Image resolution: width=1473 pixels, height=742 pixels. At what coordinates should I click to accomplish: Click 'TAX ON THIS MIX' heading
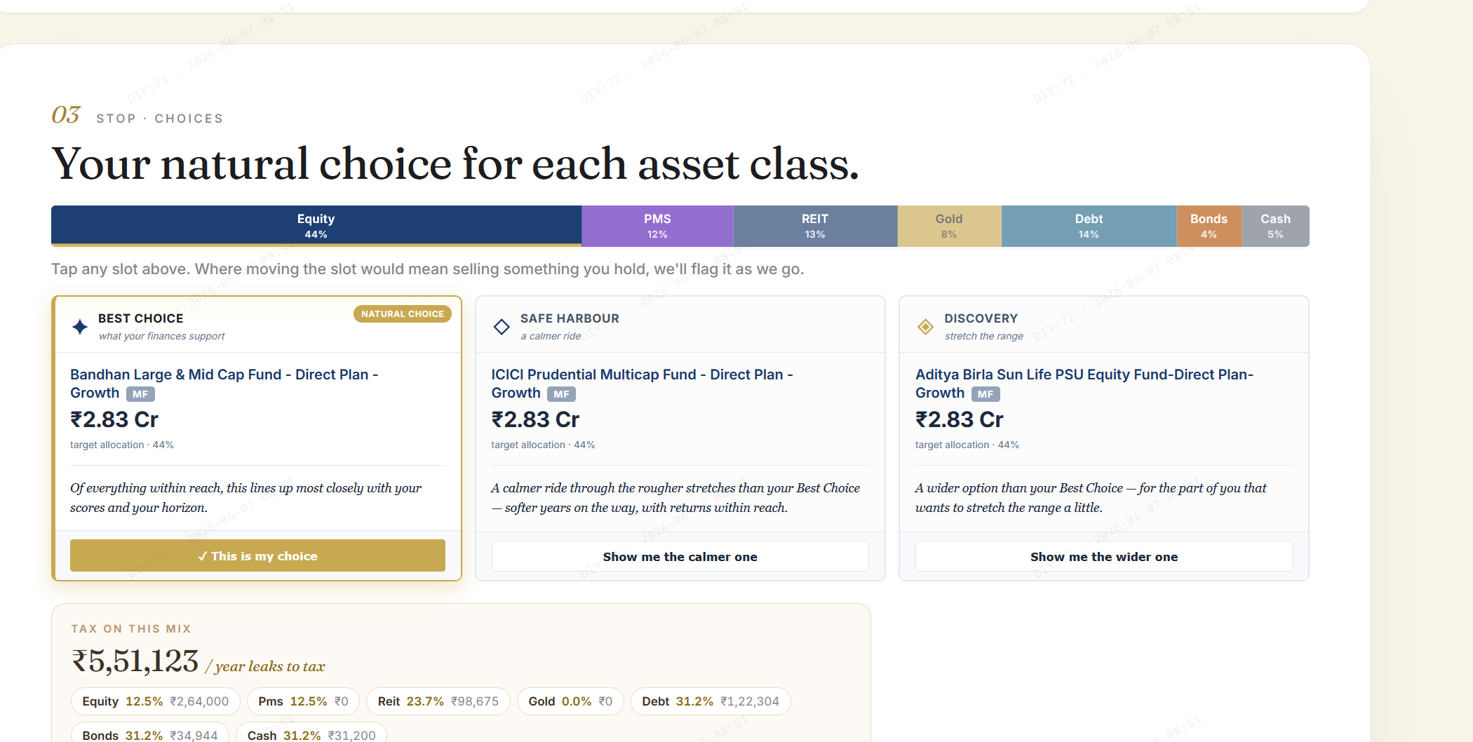131,629
